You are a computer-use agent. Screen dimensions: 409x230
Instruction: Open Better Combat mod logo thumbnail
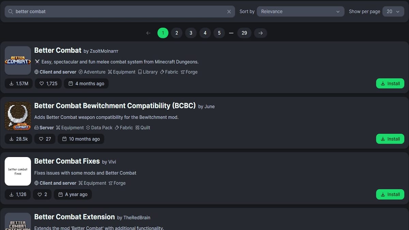coord(18,61)
